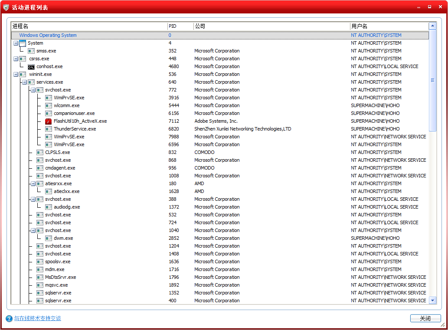Viewport: 448px width, 330px height.
Task: Click the CLPSLS.exe process icon
Action: pos(40,152)
